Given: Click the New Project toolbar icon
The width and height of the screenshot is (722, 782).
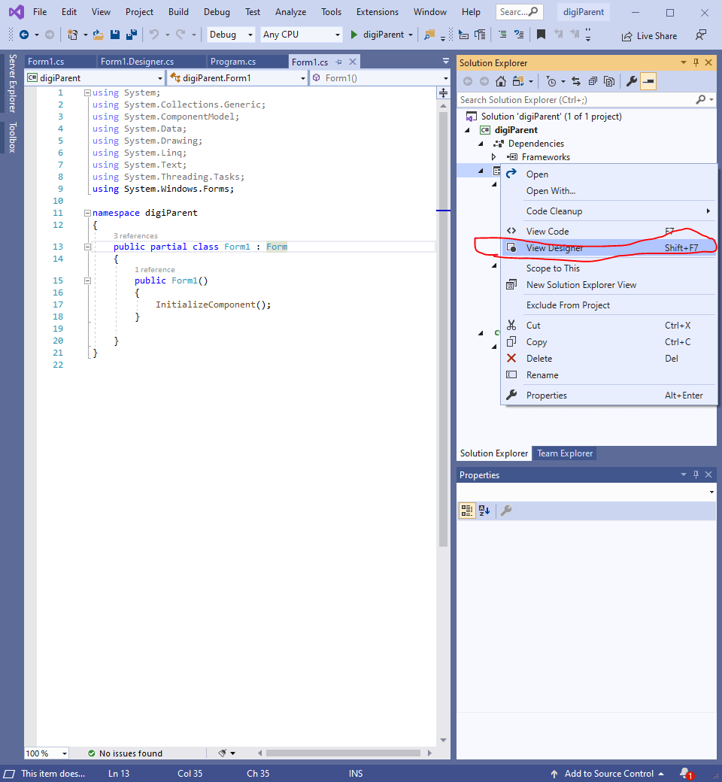Looking at the screenshot, I should (x=73, y=35).
